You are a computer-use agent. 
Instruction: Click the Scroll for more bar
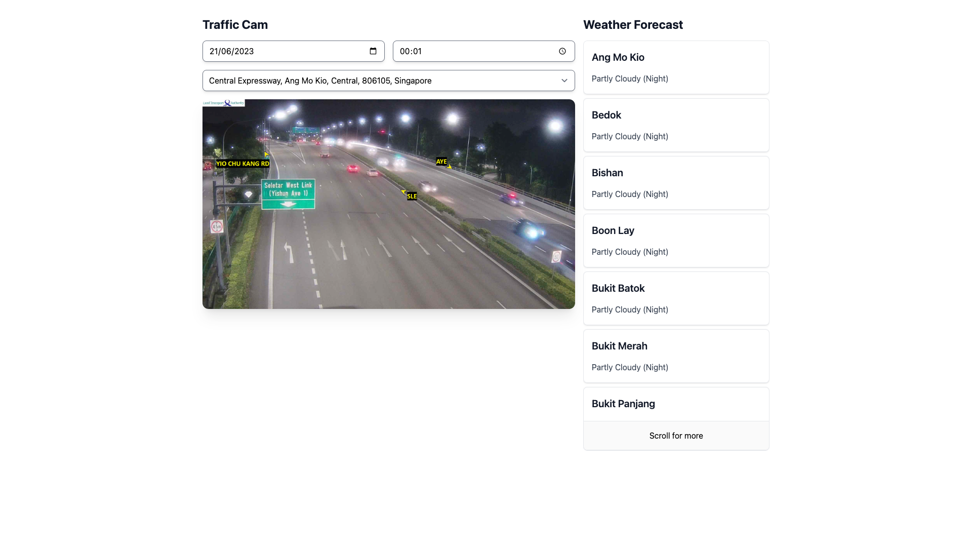click(676, 436)
